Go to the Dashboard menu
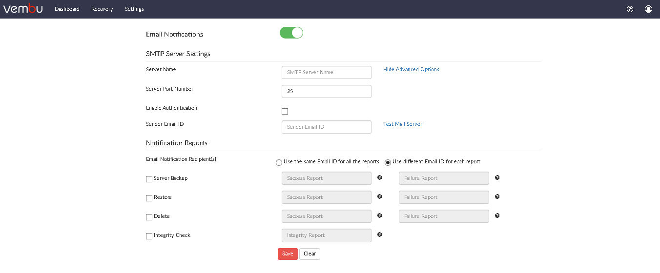660x273 pixels. pos(67,9)
